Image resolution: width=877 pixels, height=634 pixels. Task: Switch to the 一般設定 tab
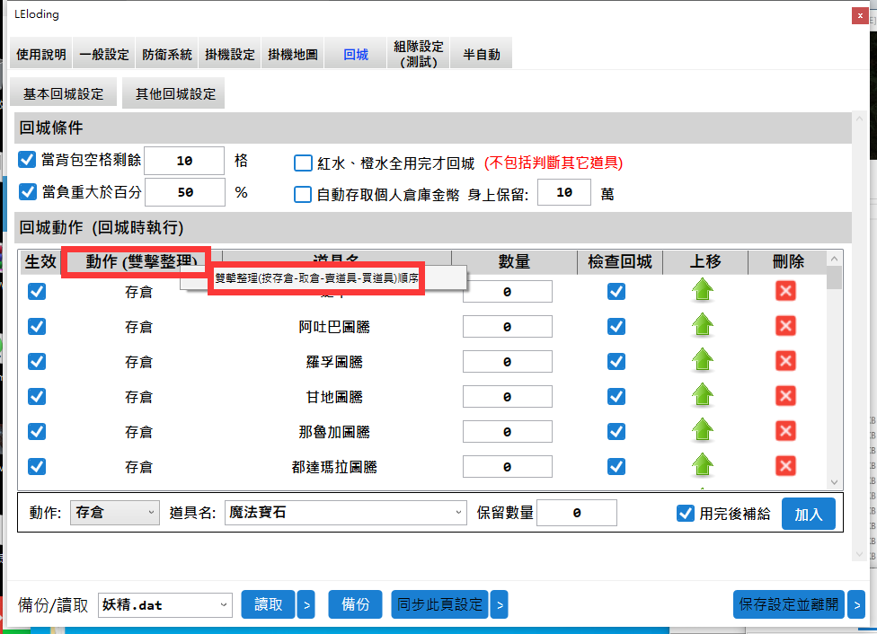click(104, 54)
